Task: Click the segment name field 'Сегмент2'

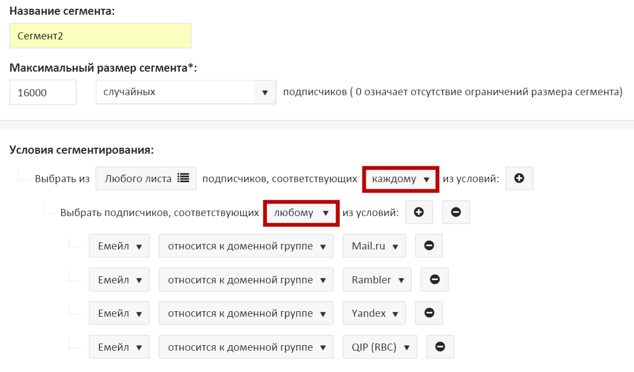Action: tap(100, 36)
